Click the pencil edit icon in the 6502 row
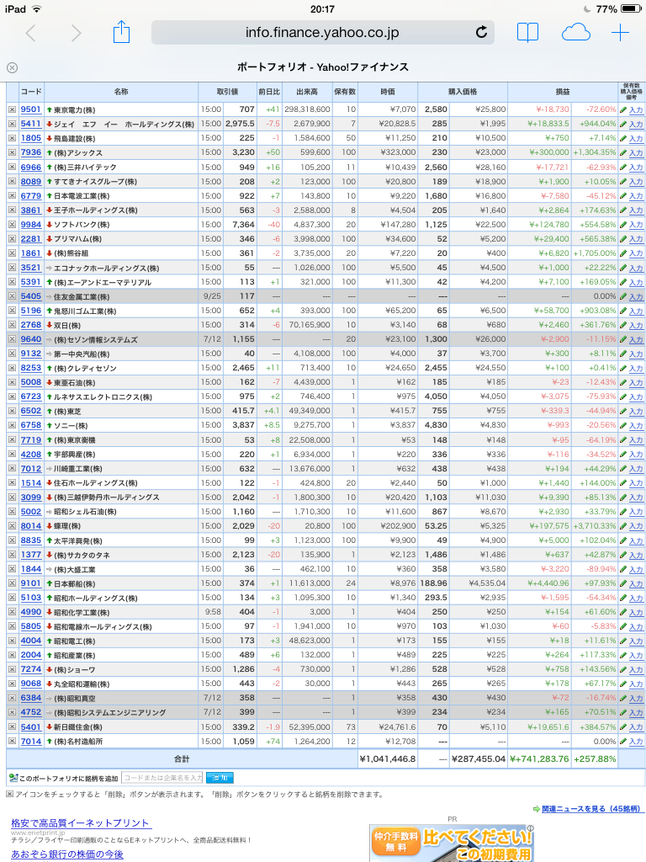The height and width of the screenshot is (862, 646). 623,411
